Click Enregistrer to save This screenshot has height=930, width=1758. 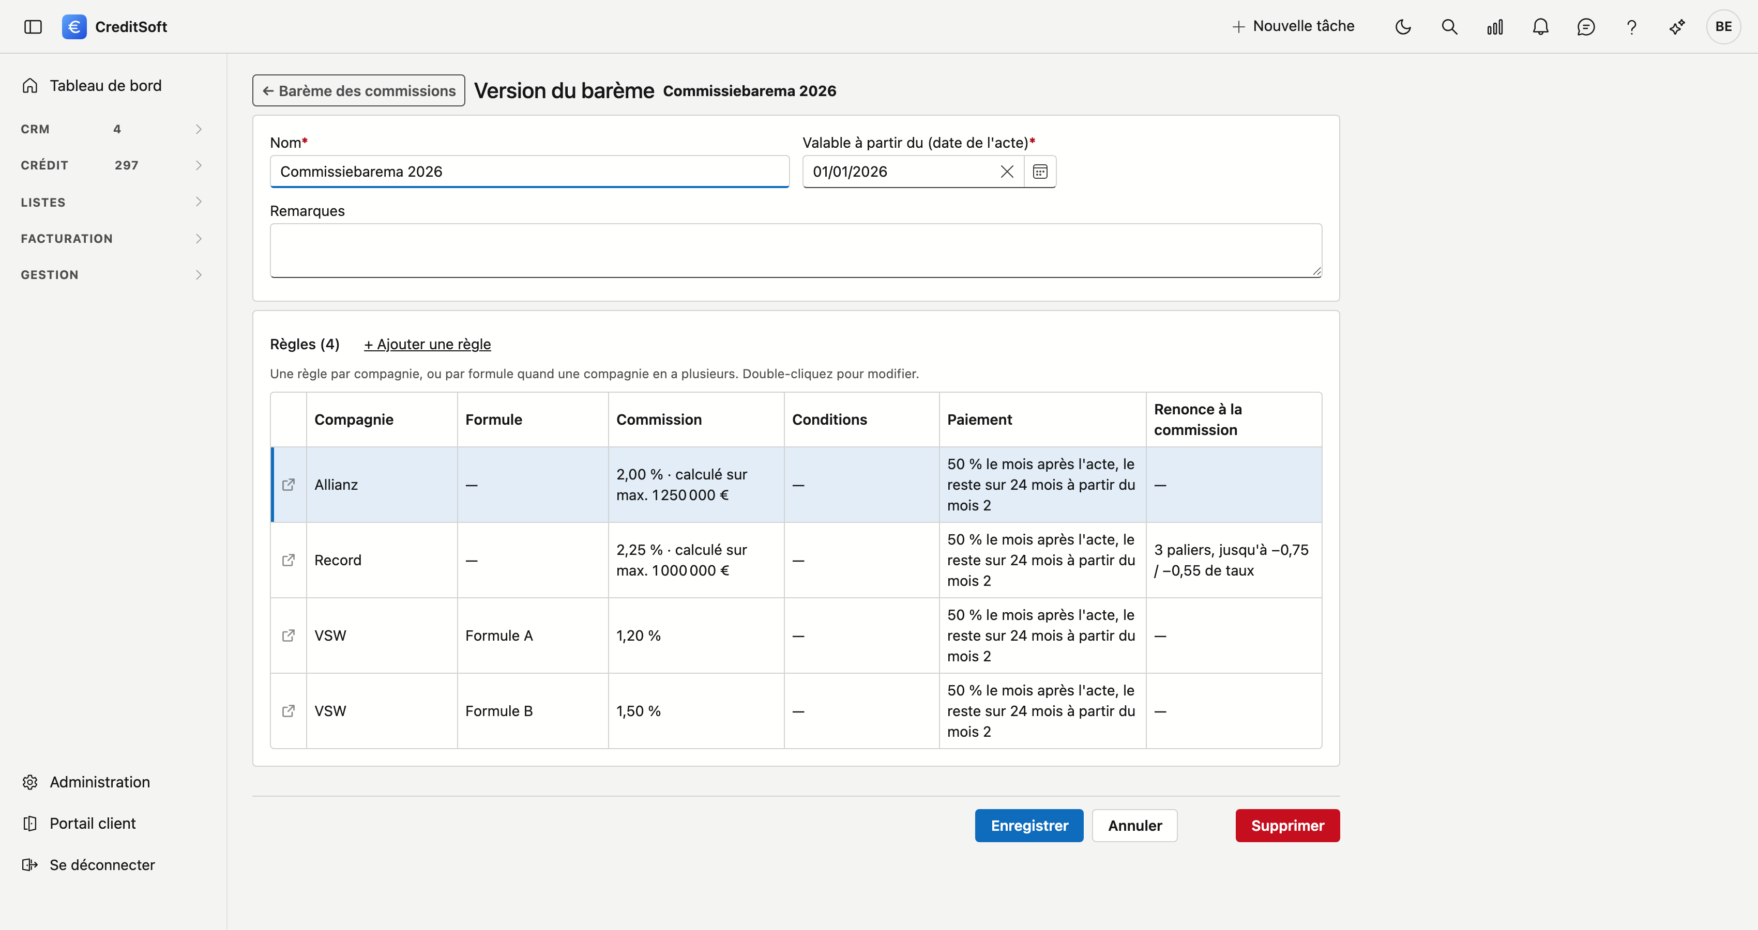click(1028, 826)
